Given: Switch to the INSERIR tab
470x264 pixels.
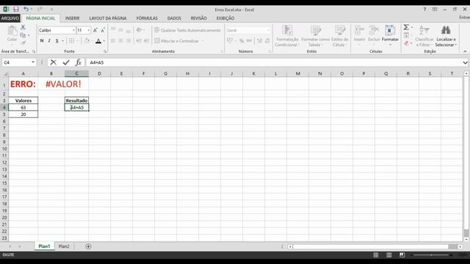Looking at the screenshot, I should 72,18.
